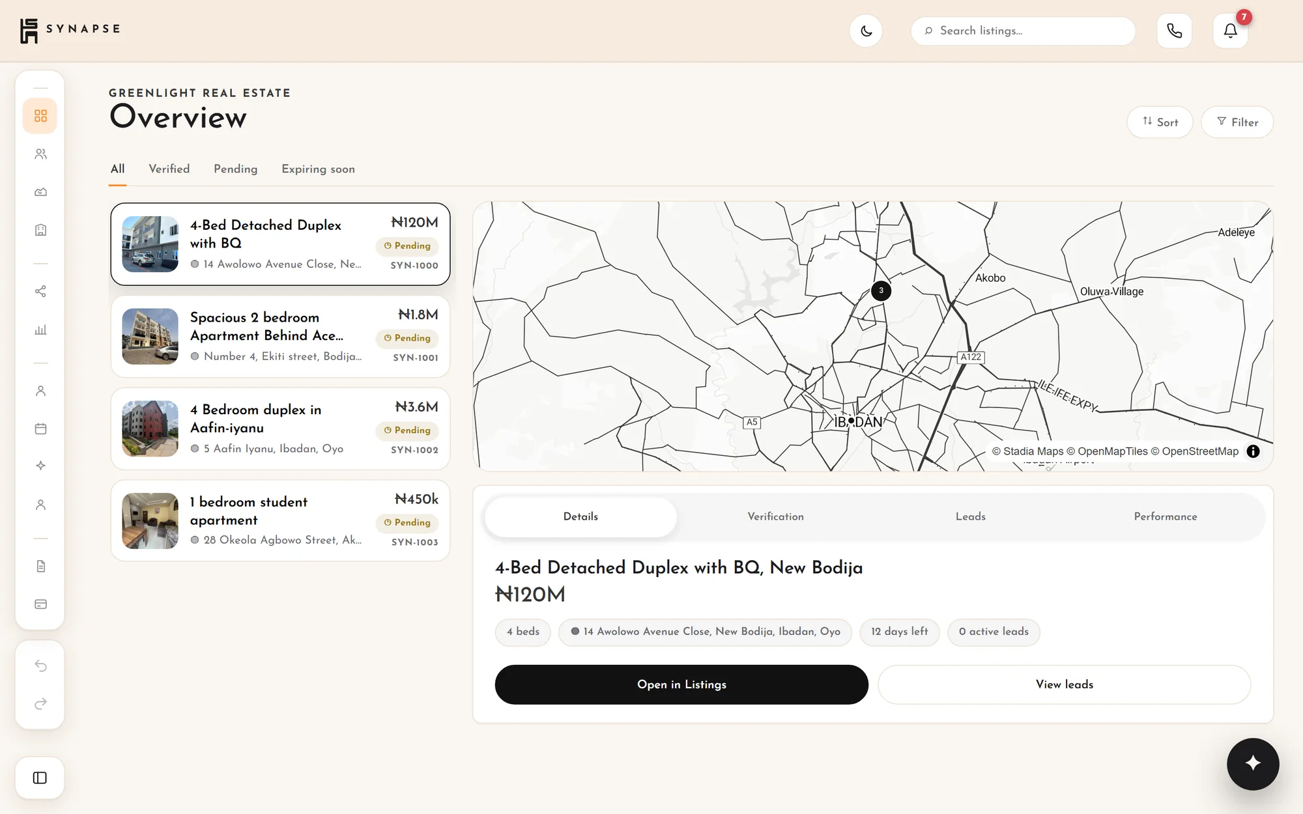Screen dimensions: 1303x814
Task: Open the document file icon in sidebar
Action: point(40,566)
